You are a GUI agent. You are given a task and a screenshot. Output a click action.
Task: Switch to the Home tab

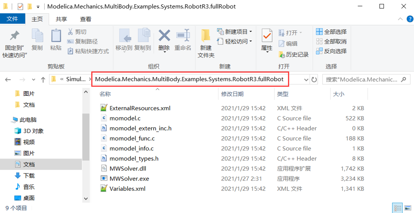pyautogui.click(x=37, y=19)
